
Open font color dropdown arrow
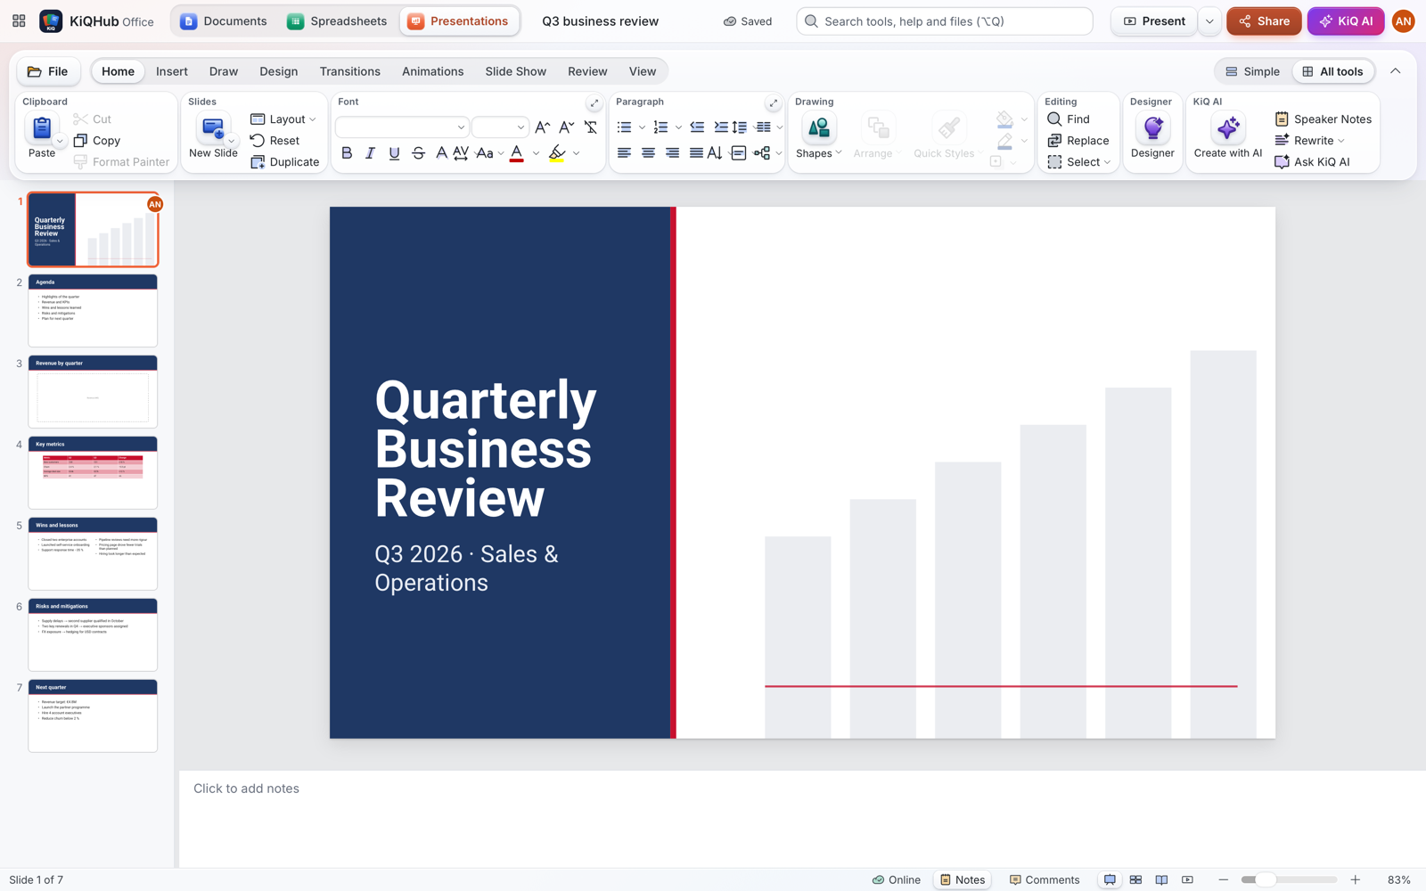pyautogui.click(x=536, y=153)
